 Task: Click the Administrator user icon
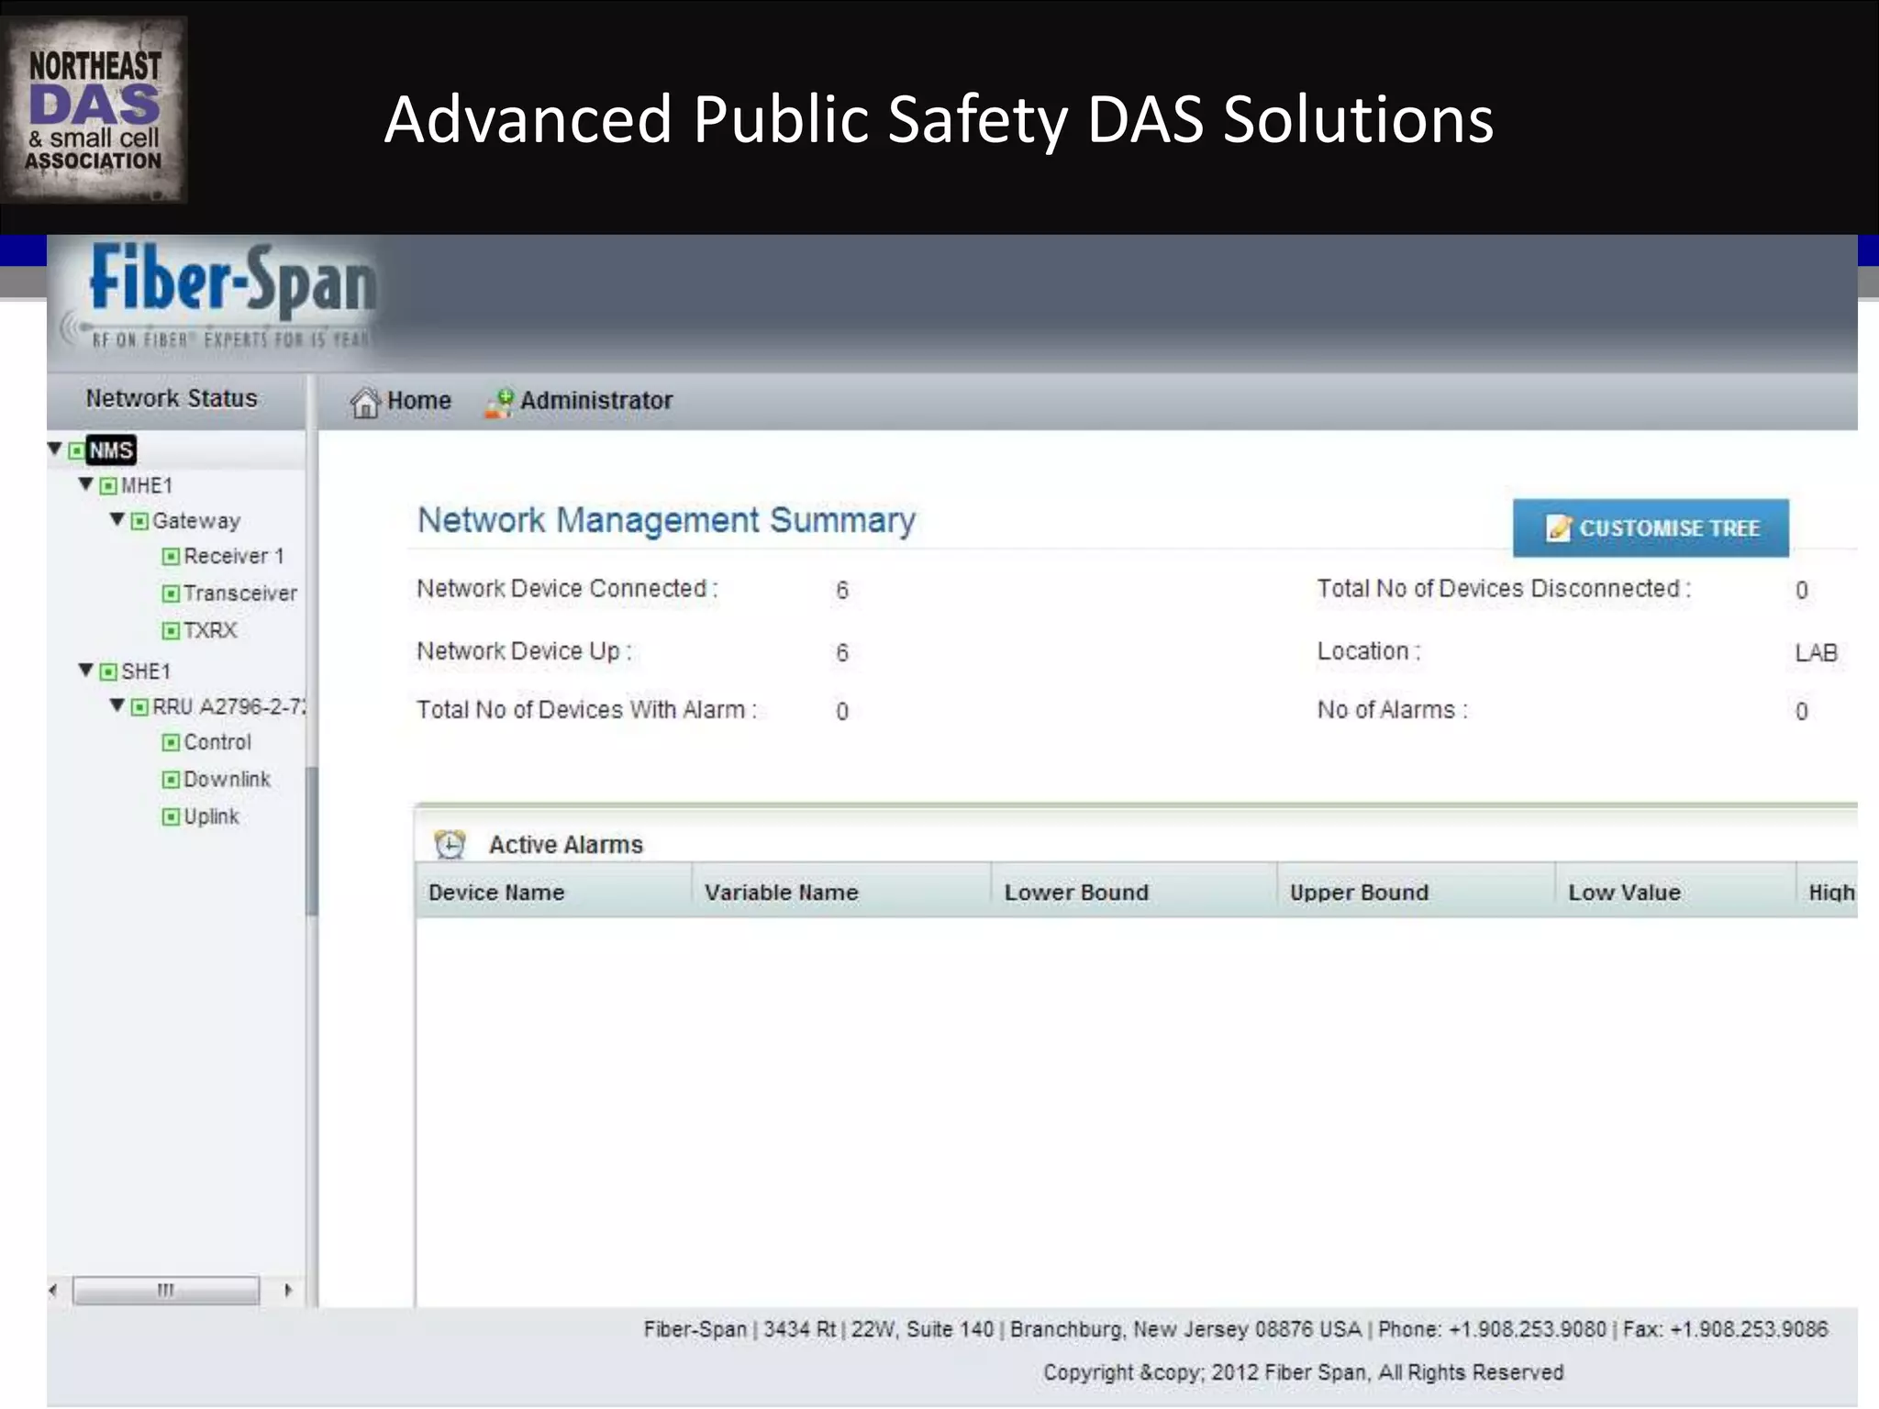[x=499, y=403]
